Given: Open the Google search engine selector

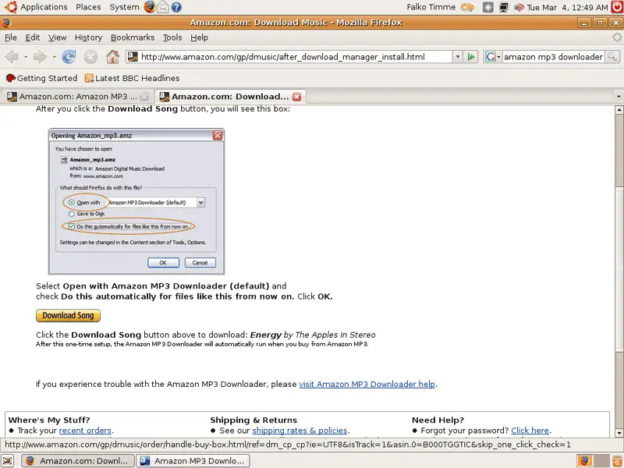Looking at the screenshot, I should [492, 57].
